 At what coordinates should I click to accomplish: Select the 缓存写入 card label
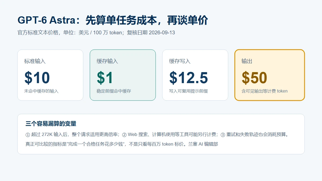[x=180, y=61]
